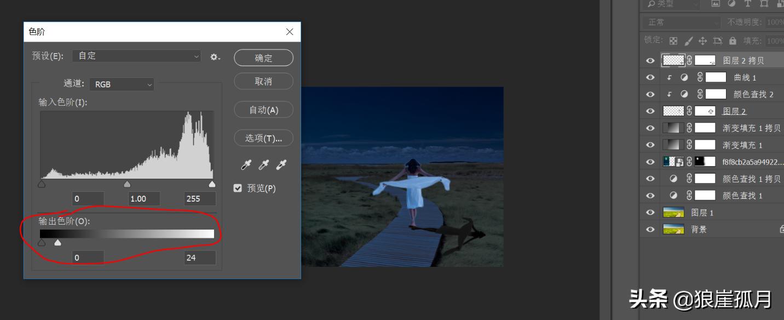Select the black point eyedropper in Levels

click(x=246, y=164)
